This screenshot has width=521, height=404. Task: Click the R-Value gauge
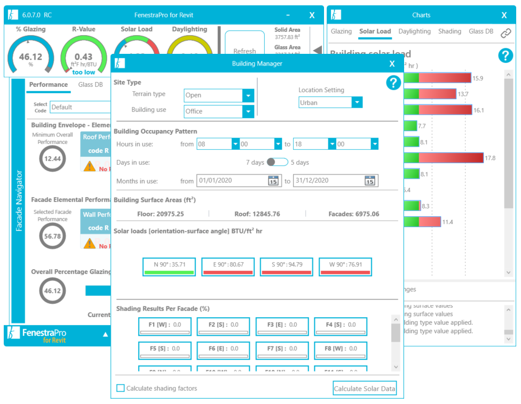[x=83, y=55]
